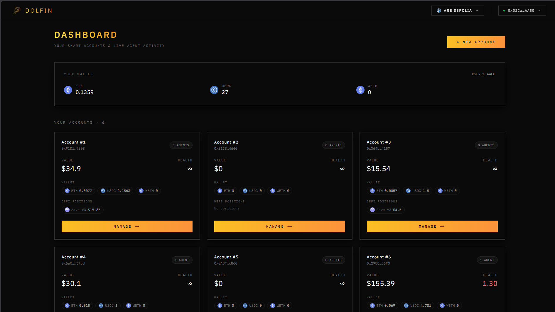
Task: Manage Account #3
Action: click(432, 226)
